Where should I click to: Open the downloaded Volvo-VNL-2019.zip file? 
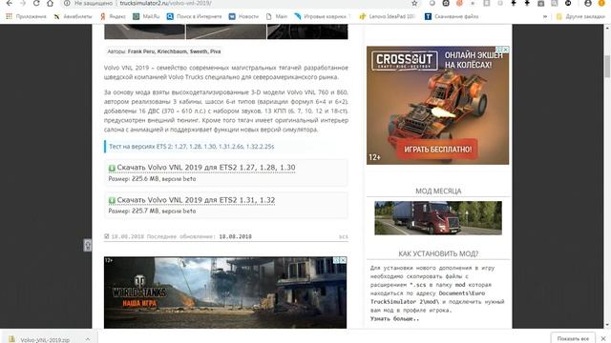tap(45, 339)
